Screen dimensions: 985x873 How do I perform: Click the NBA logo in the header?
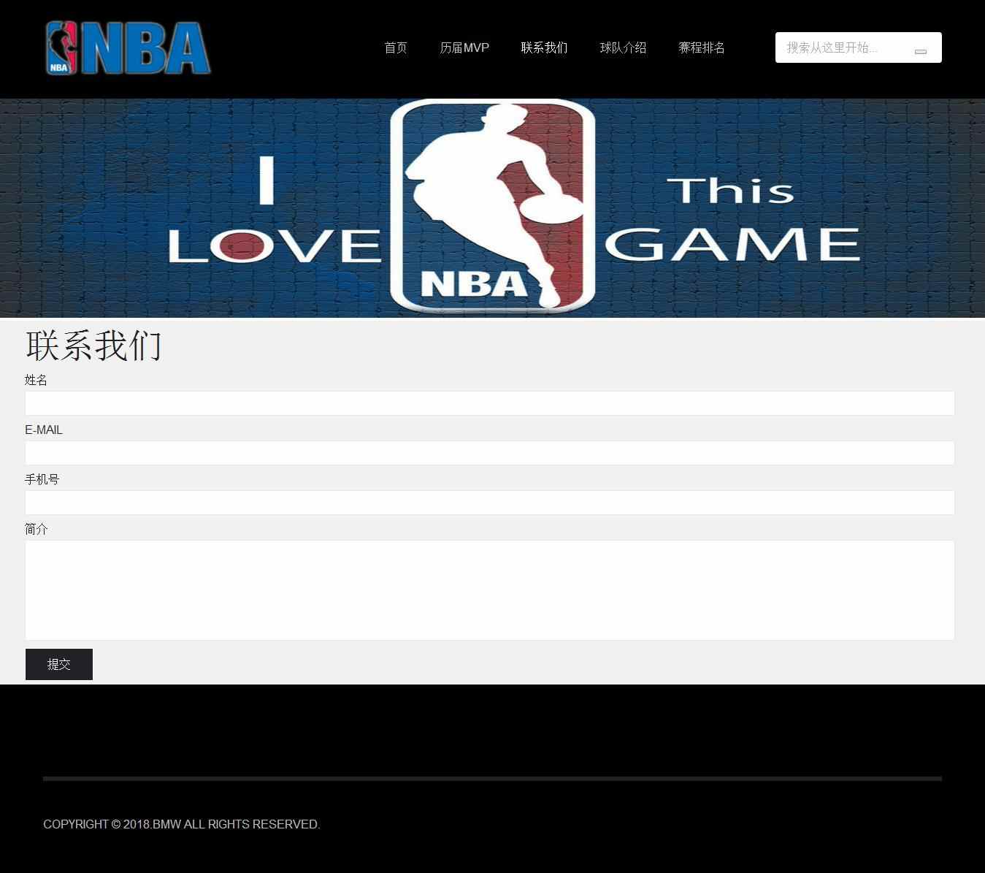tap(128, 48)
